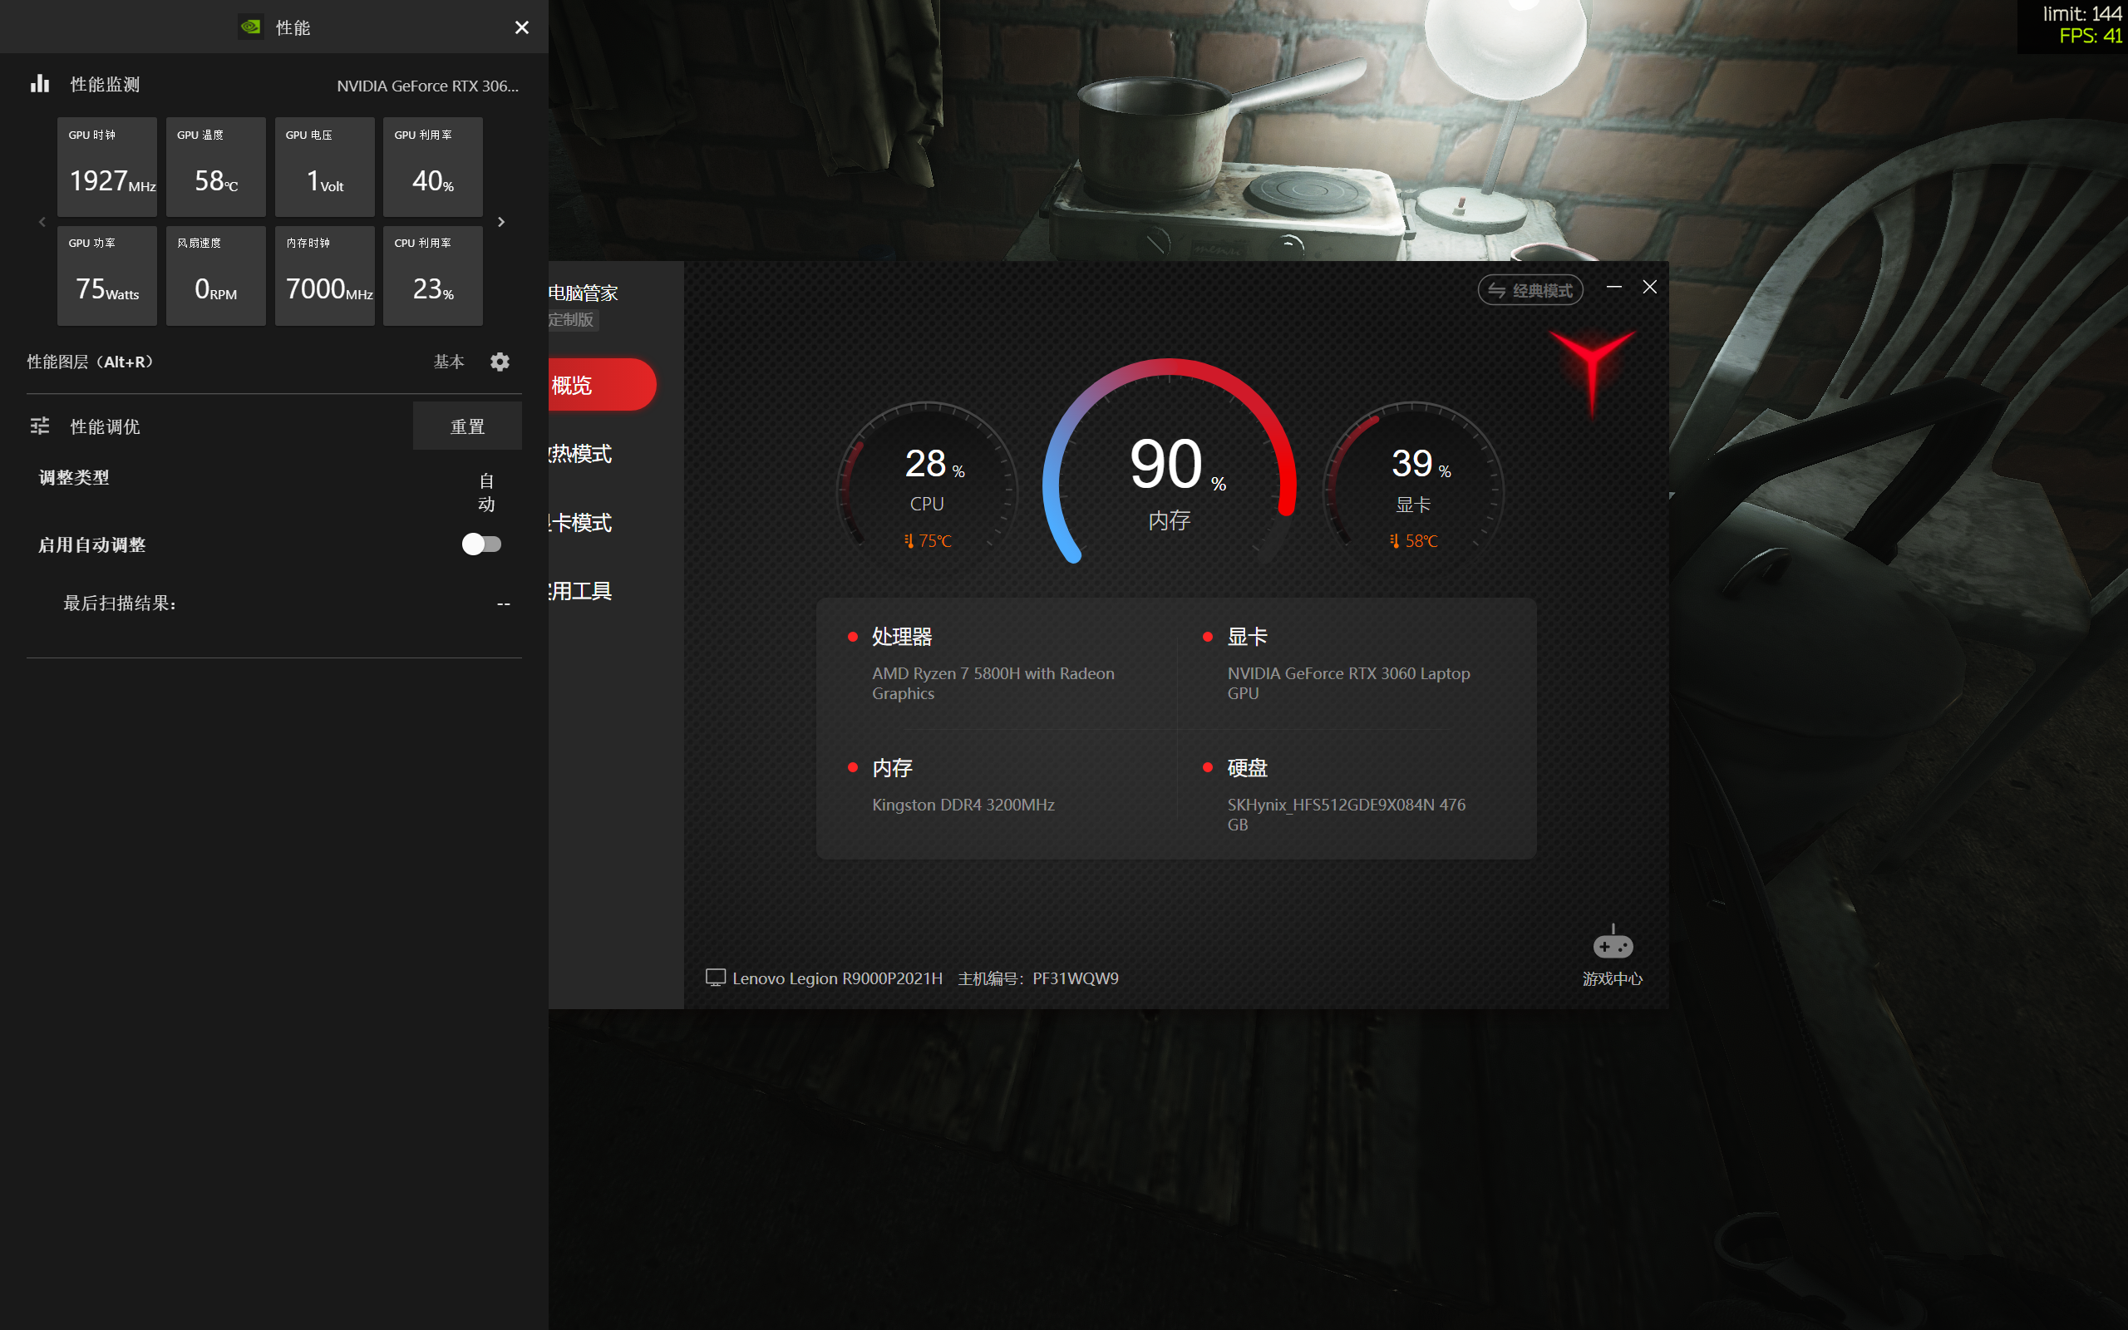The image size is (2128, 1330).
Task: Click the limit: 144 overlay text
Action: pyautogui.click(x=2081, y=13)
